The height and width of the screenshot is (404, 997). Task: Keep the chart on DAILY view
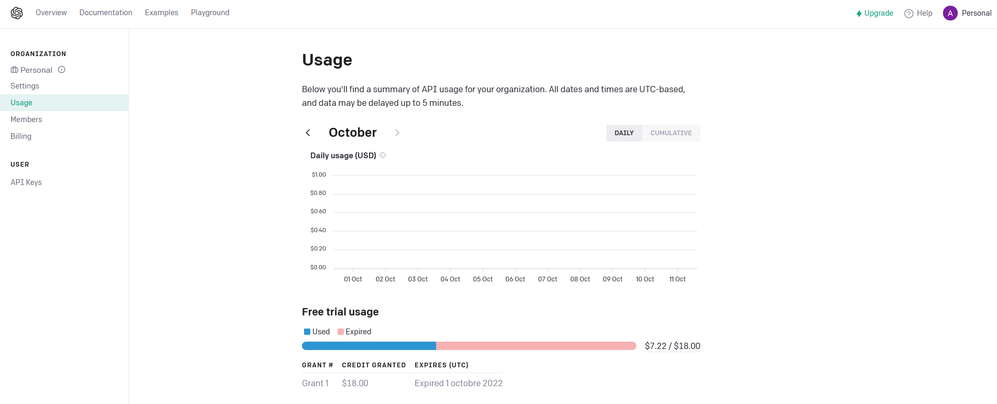624,133
